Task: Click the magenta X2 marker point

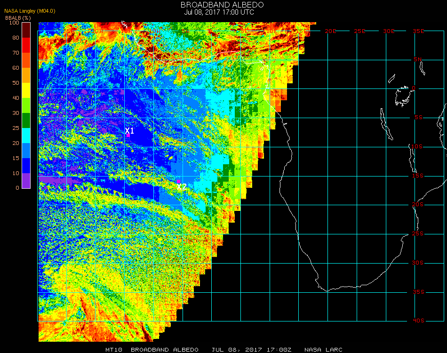Action: (179, 181)
